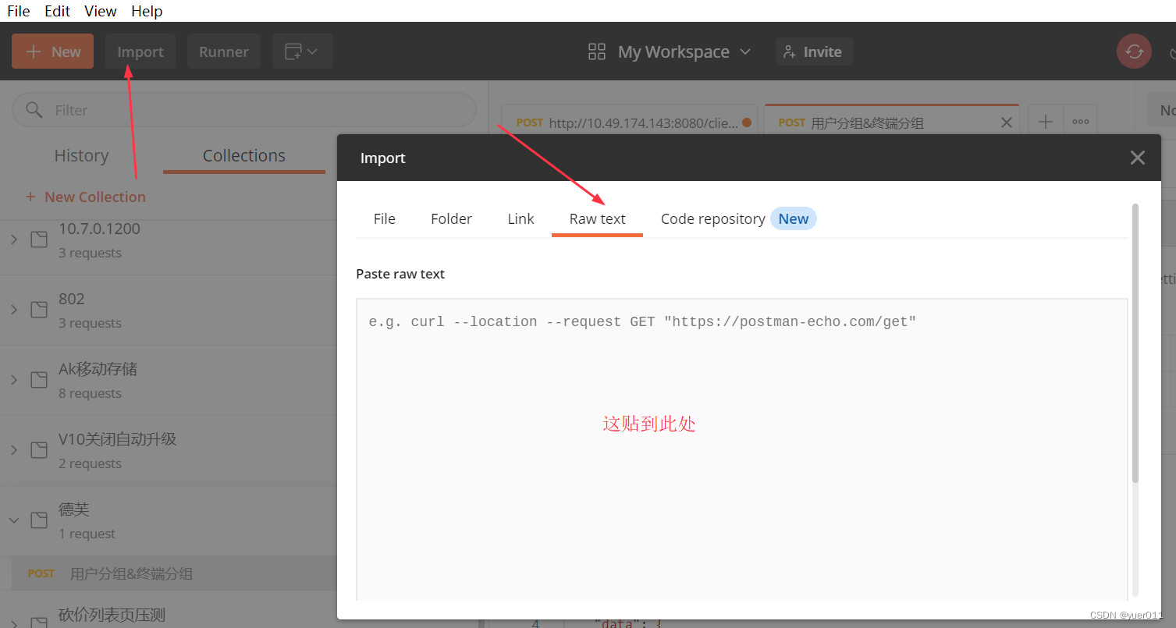
Task: Click the Import dialog scrollbar
Action: [1135, 343]
